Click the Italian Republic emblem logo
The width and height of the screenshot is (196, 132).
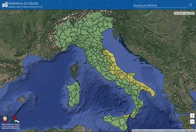pyautogui.click(x=5, y=119)
